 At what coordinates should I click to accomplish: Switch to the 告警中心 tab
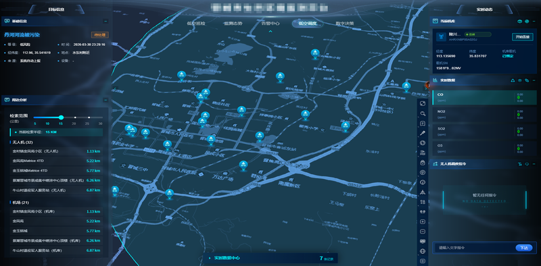coord(270,24)
